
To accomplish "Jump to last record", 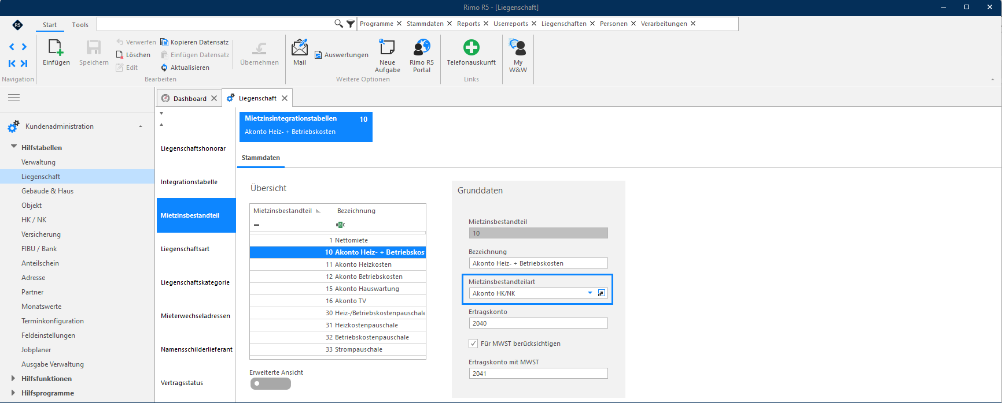I will pyautogui.click(x=24, y=64).
